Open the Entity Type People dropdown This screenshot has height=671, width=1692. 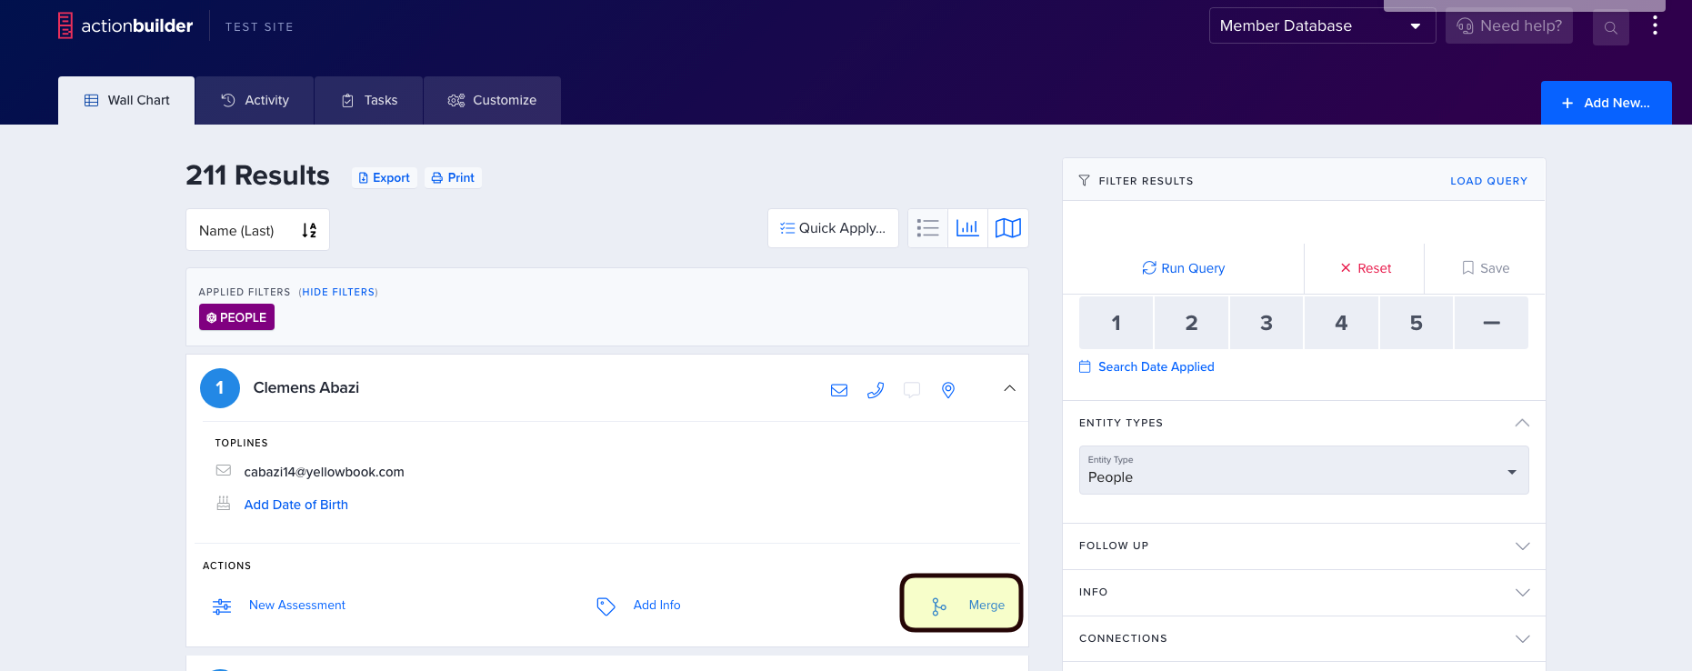tap(1304, 470)
